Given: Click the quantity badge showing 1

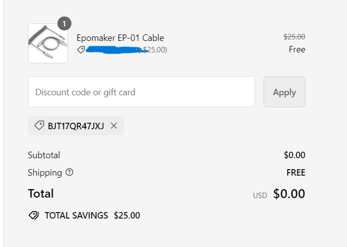Looking at the screenshot, I should (x=64, y=23).
